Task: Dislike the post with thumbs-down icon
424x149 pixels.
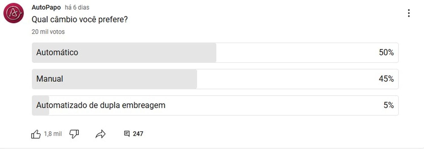Action: (x=74, y=134)
